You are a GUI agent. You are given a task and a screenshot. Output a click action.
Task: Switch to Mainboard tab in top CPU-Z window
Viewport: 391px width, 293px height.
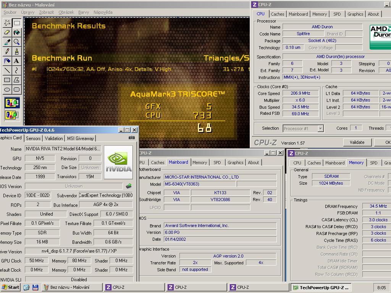point(298,14)
